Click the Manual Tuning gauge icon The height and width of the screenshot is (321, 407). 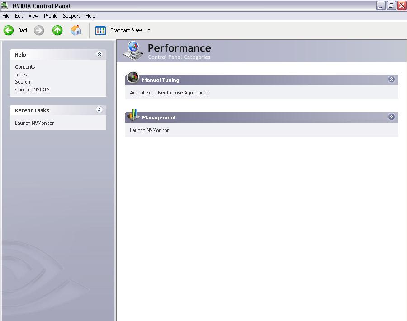pos(133,77)
